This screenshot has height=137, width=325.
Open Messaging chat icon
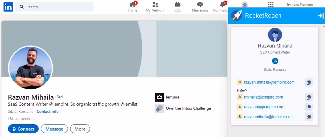[200, 5]
